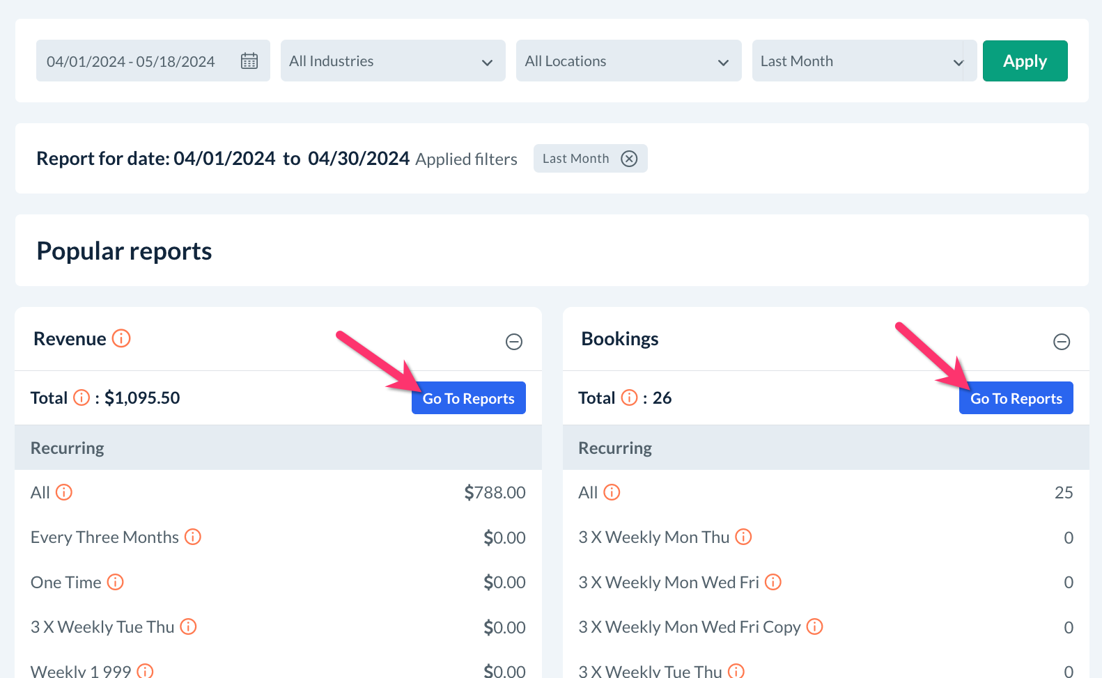1102x678 pixels.
Task: Open the calendar date picker icon
Action: coord(249,61)
